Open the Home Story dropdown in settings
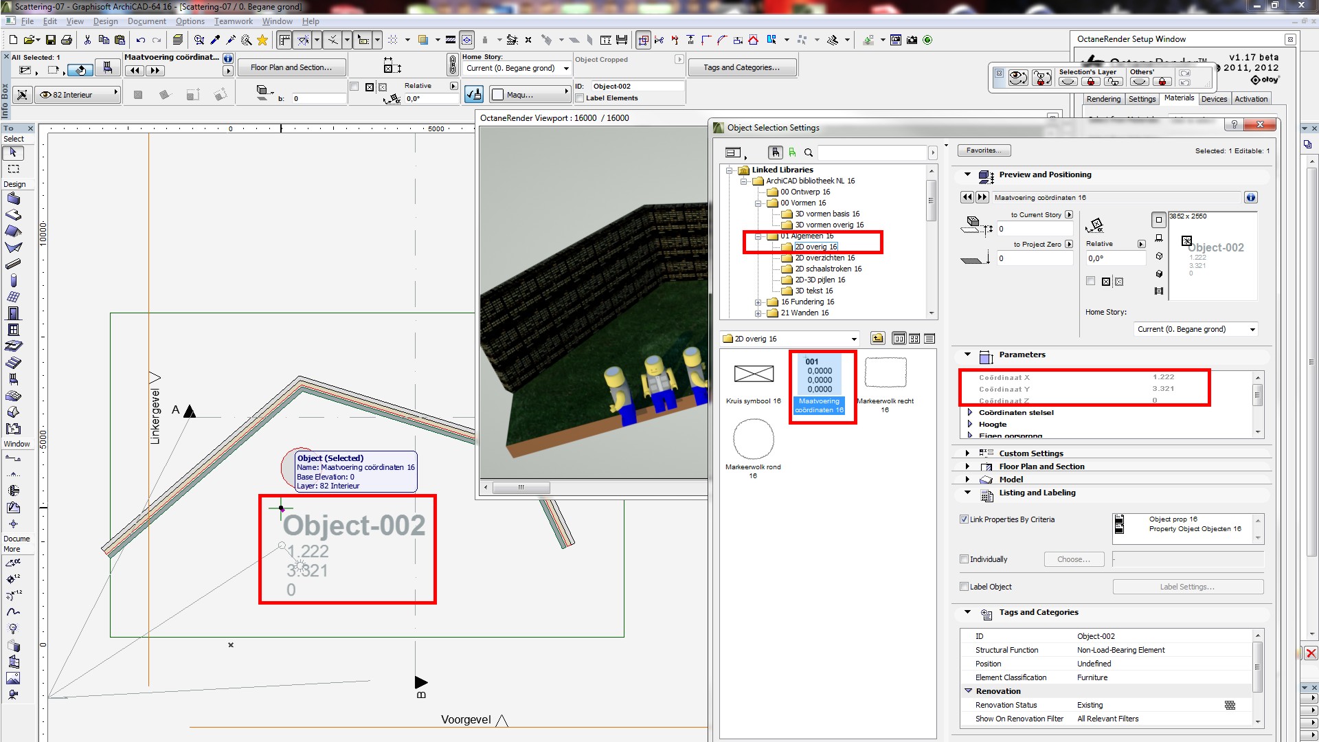 (1195, 330)
